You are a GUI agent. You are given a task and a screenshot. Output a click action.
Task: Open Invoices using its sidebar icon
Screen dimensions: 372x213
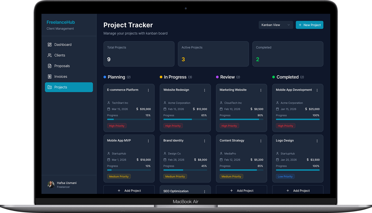point(50,76)
